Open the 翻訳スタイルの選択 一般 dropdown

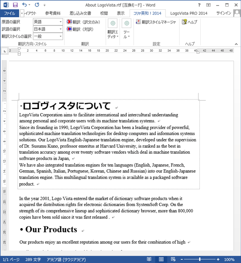[48, 36]
